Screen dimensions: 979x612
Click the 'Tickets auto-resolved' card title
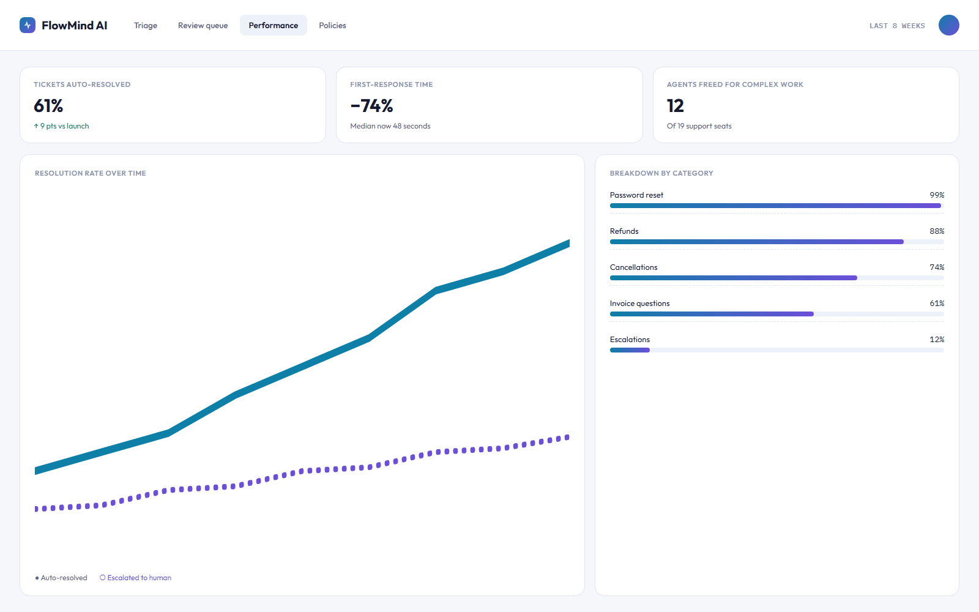click(x=82, y=84)
